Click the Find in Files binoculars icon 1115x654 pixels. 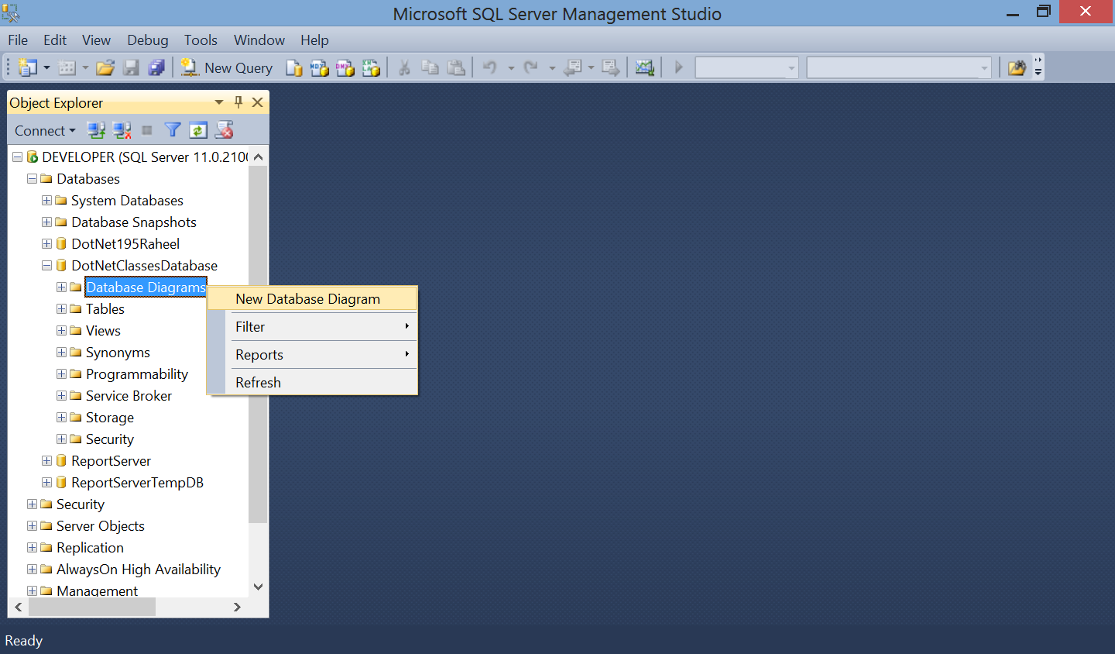(1017, 68)
